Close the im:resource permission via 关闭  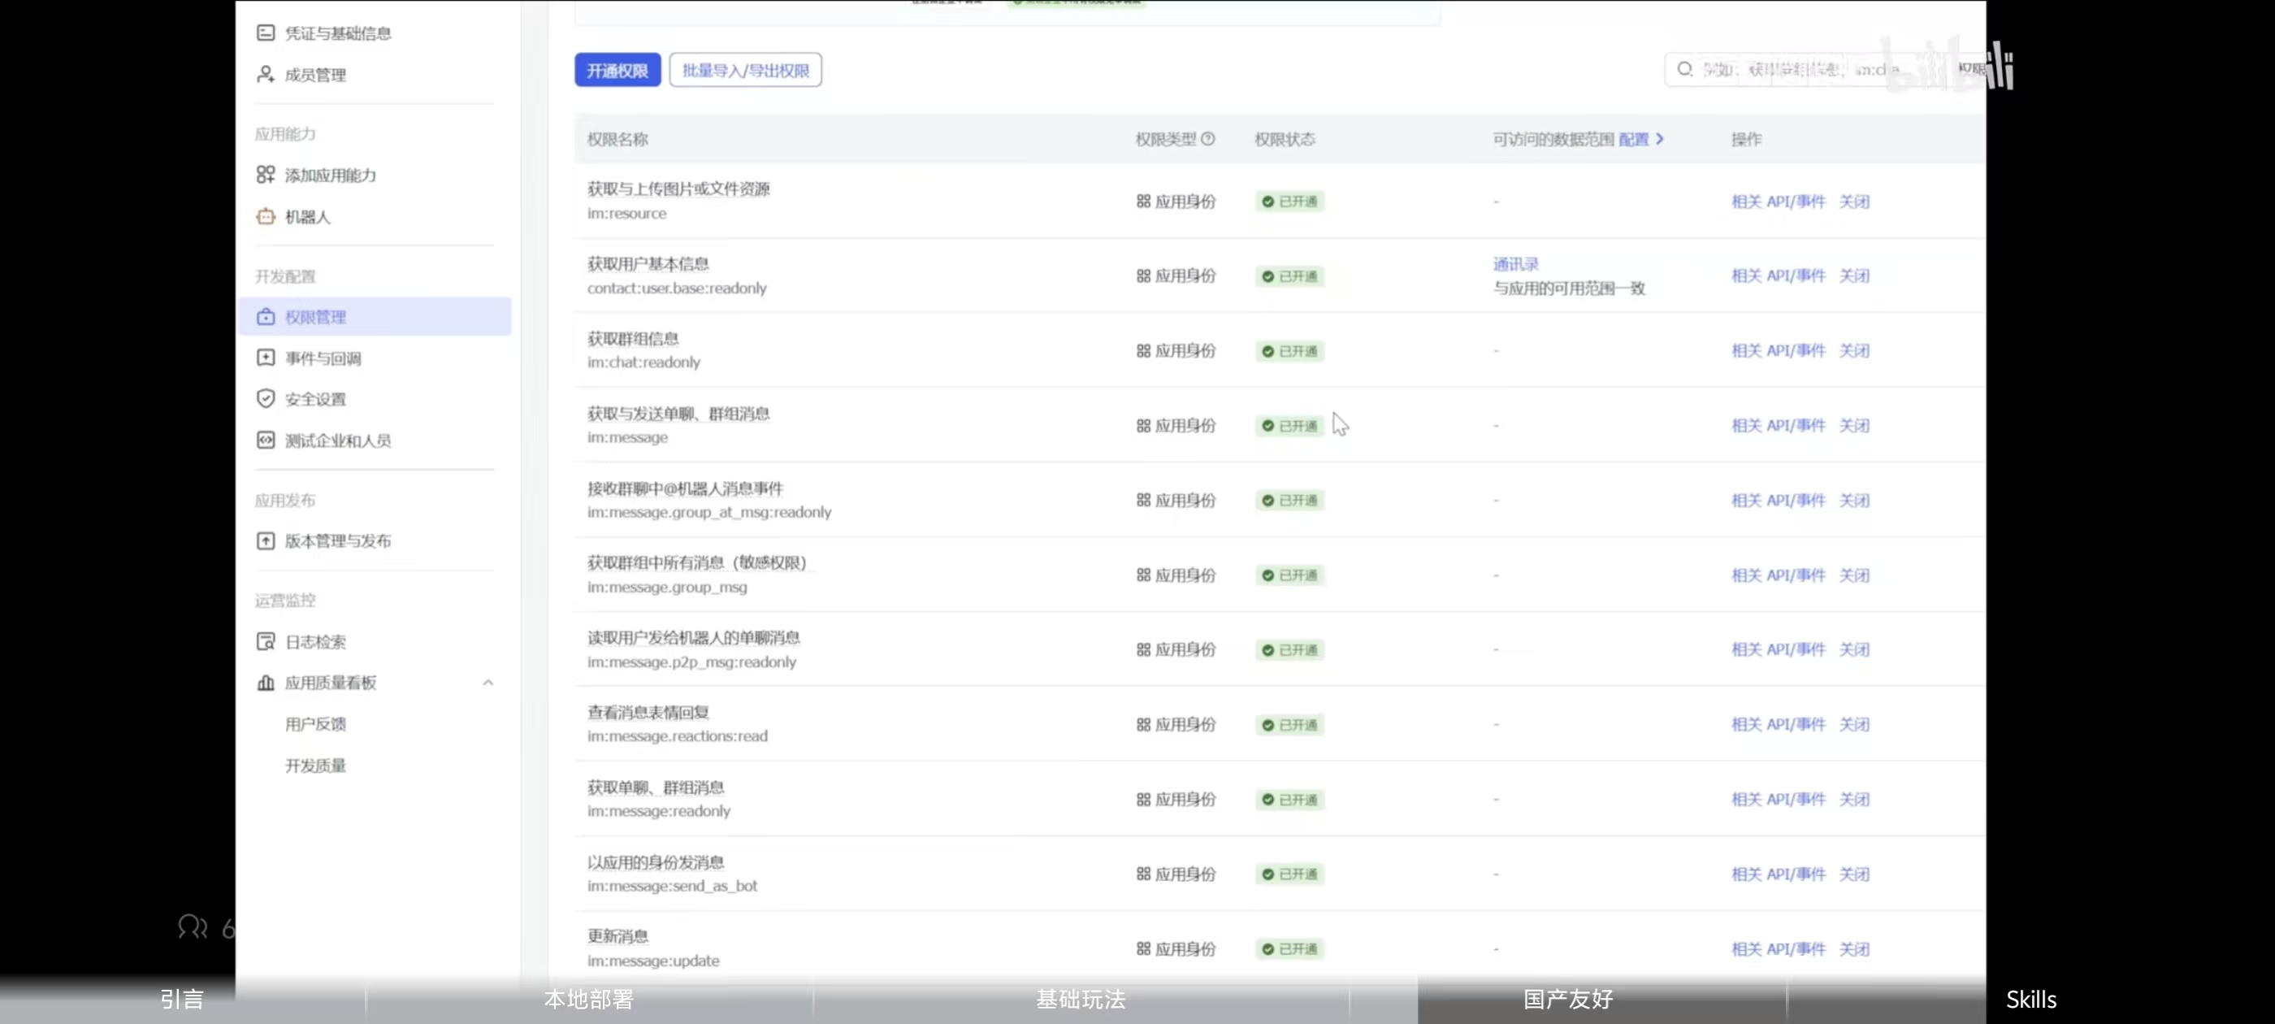point(1854,202)
